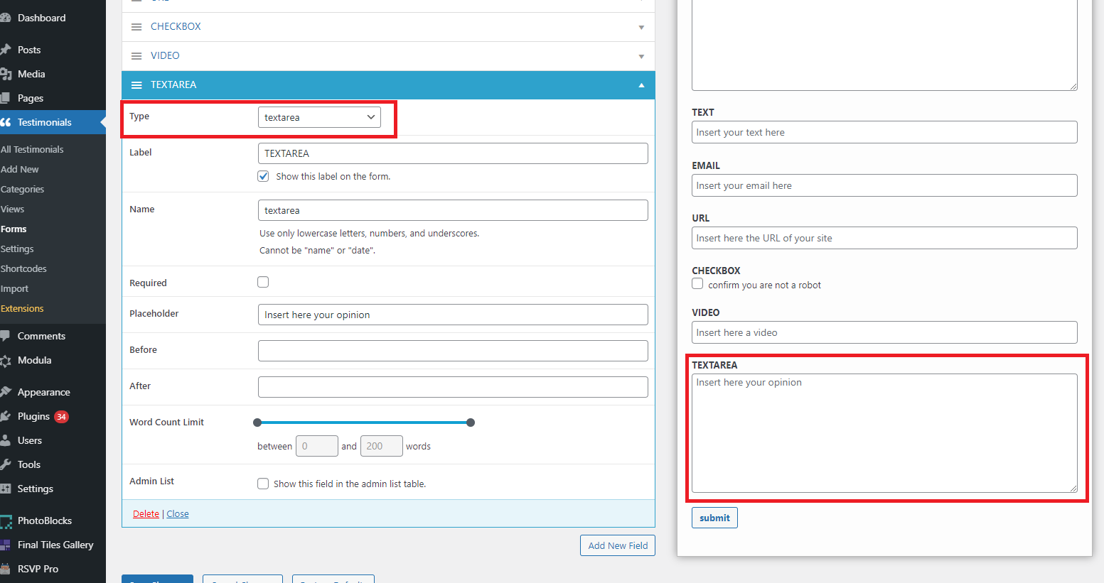Enable the Required checkbox

(x=263, y=282)
